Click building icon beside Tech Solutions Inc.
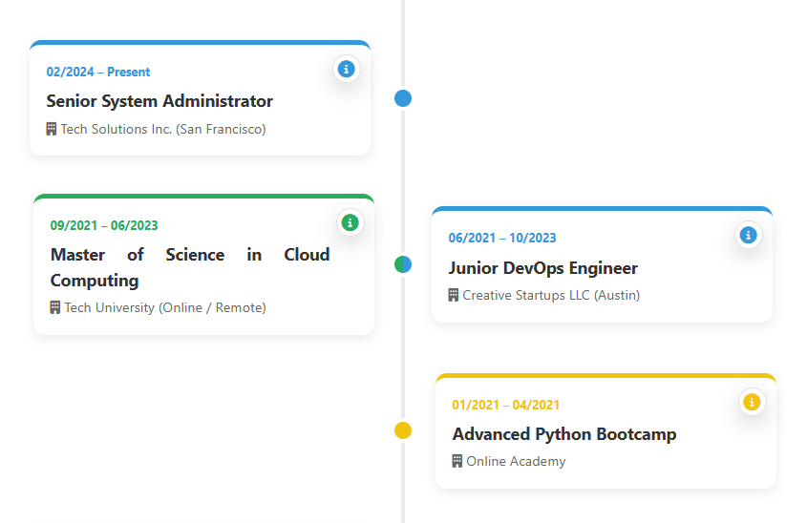Image resolution: width=807 pixels, height=523 pixels. [52, 129]
